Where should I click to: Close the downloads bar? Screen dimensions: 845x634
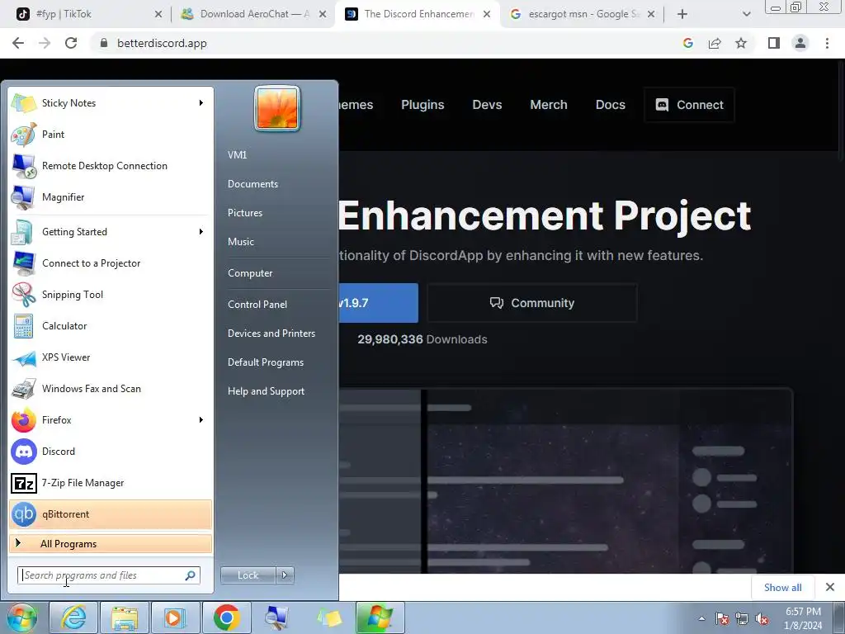click(x=830, y=587)
